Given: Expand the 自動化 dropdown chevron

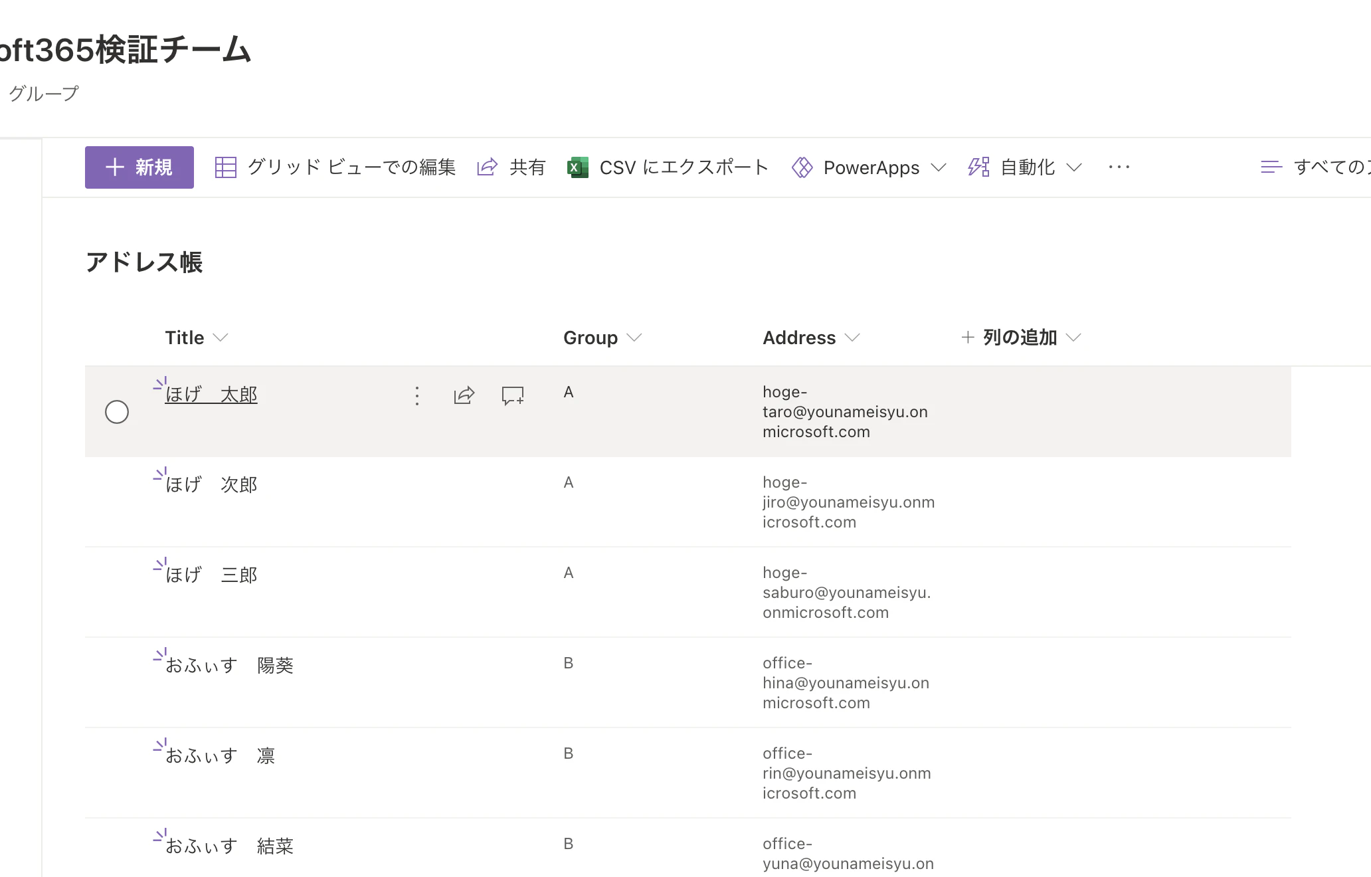Looking at the screenshot, I should [1074, 167].
